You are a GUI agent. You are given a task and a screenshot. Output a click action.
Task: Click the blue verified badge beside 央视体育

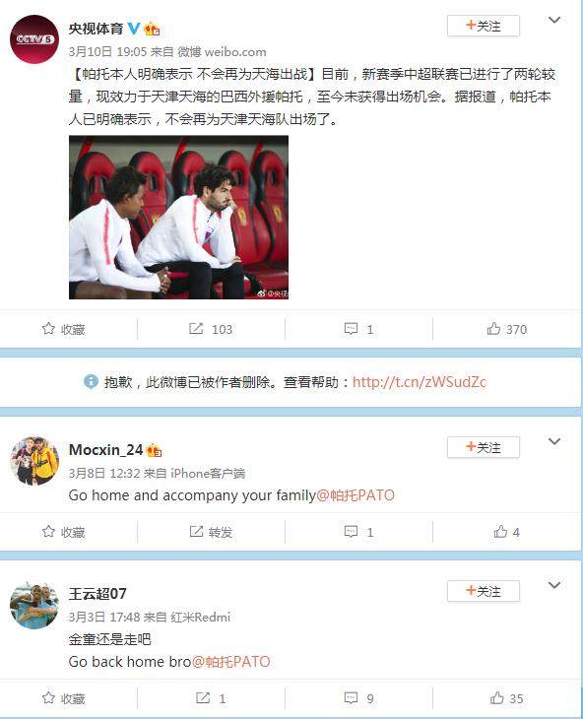pyautogui.click(x=133, y=29)
